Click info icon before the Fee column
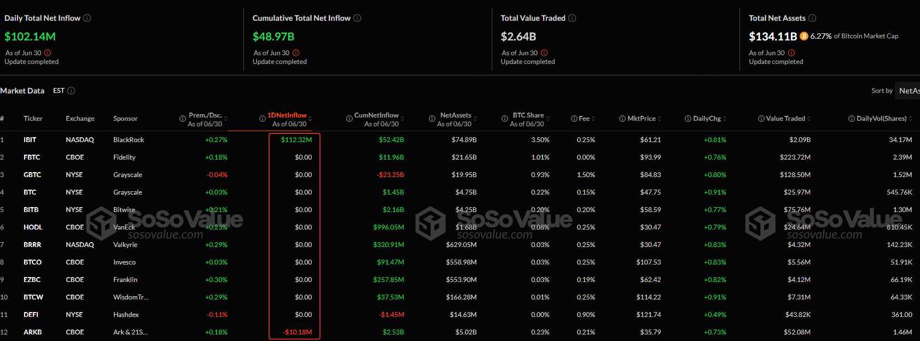Image resolution: width=920 pixels, height=341 pixels. [x=574, y=119]
